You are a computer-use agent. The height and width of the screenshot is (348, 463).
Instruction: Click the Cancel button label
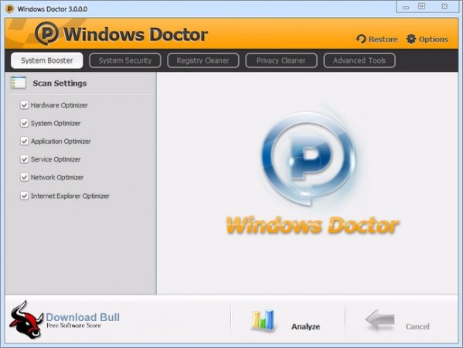pos(417,326)
